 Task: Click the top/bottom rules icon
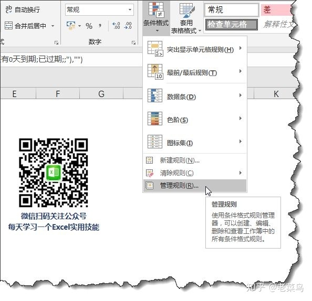click(x=155, y=72)
